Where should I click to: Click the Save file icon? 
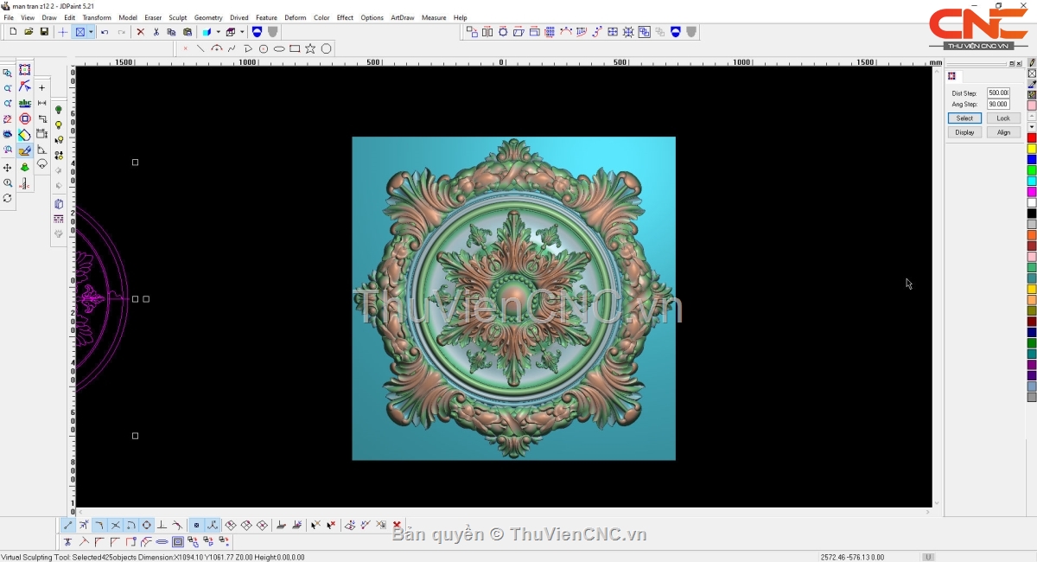pos(44,32)
